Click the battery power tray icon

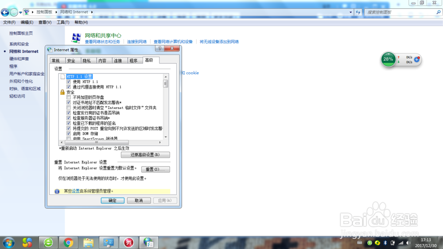click(x=392, y=243)
